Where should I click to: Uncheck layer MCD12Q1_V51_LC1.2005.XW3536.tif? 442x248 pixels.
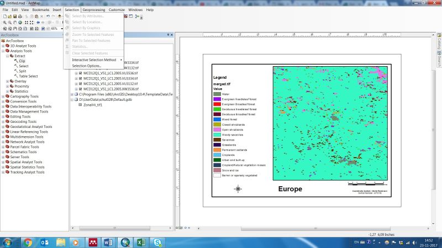[81, 89]
